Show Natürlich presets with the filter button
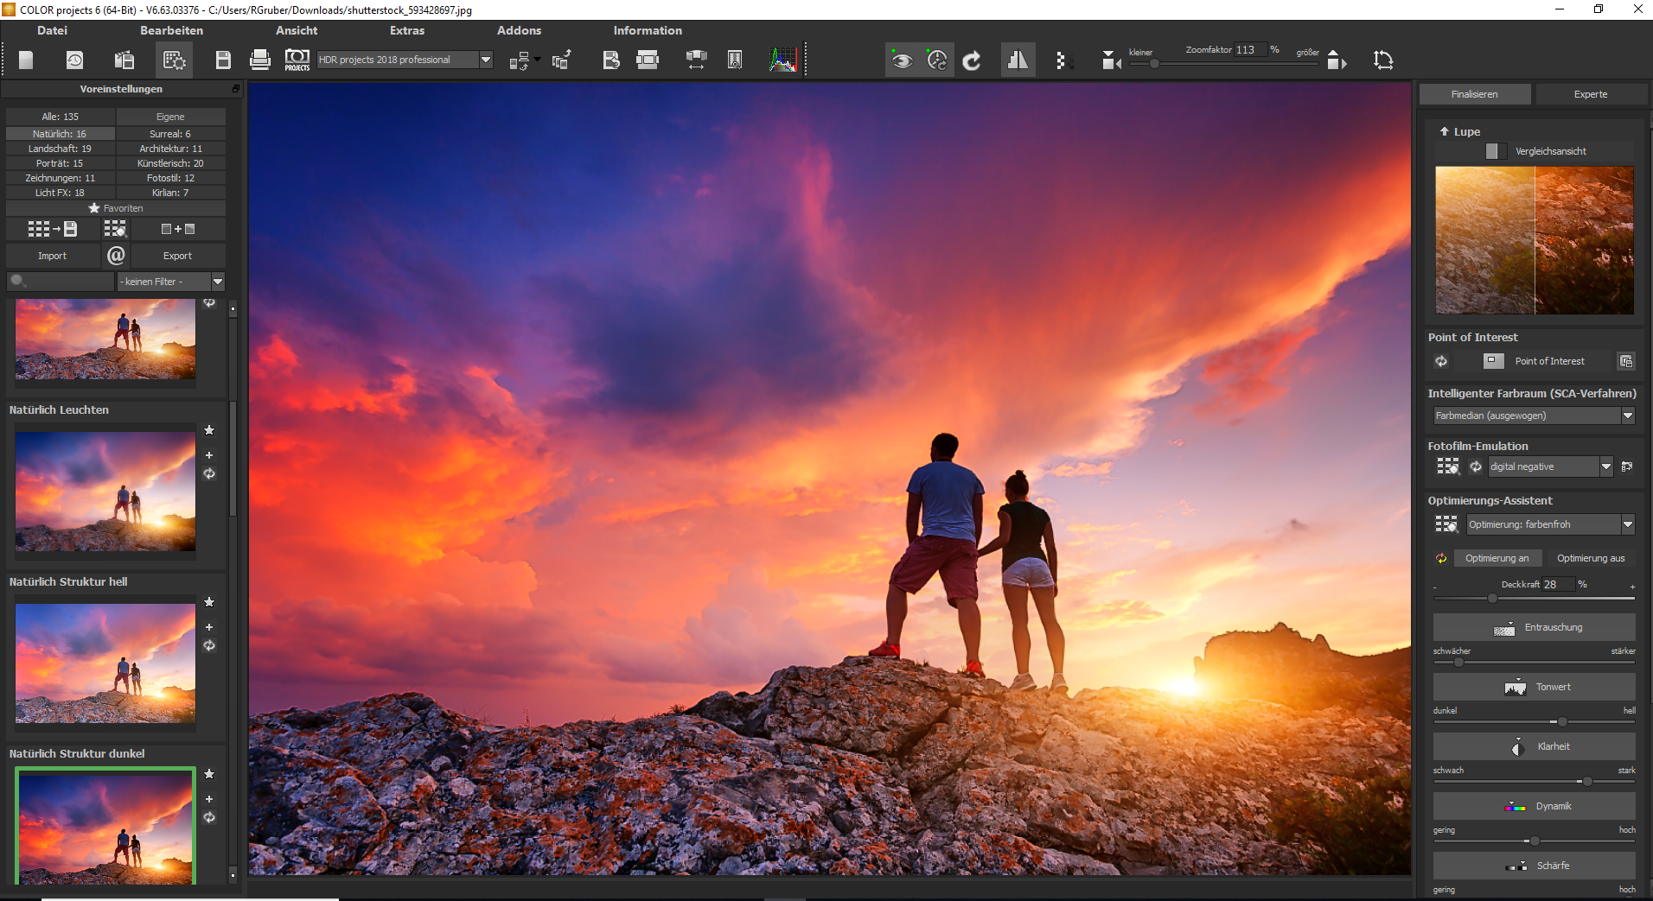This screenshot has width=1653, height=901. coord(60,133)
